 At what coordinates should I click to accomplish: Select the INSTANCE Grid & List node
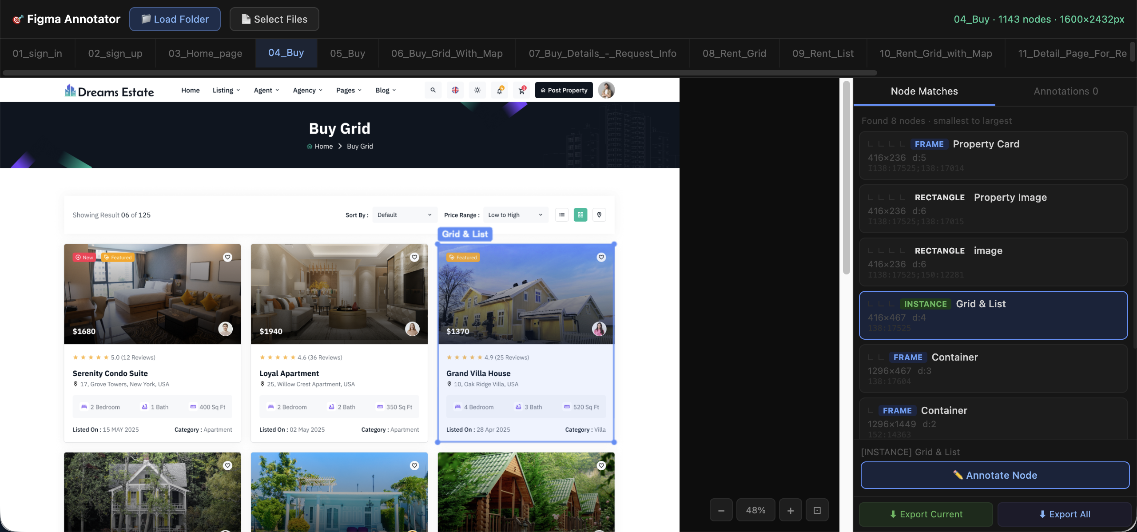[994, 315]
